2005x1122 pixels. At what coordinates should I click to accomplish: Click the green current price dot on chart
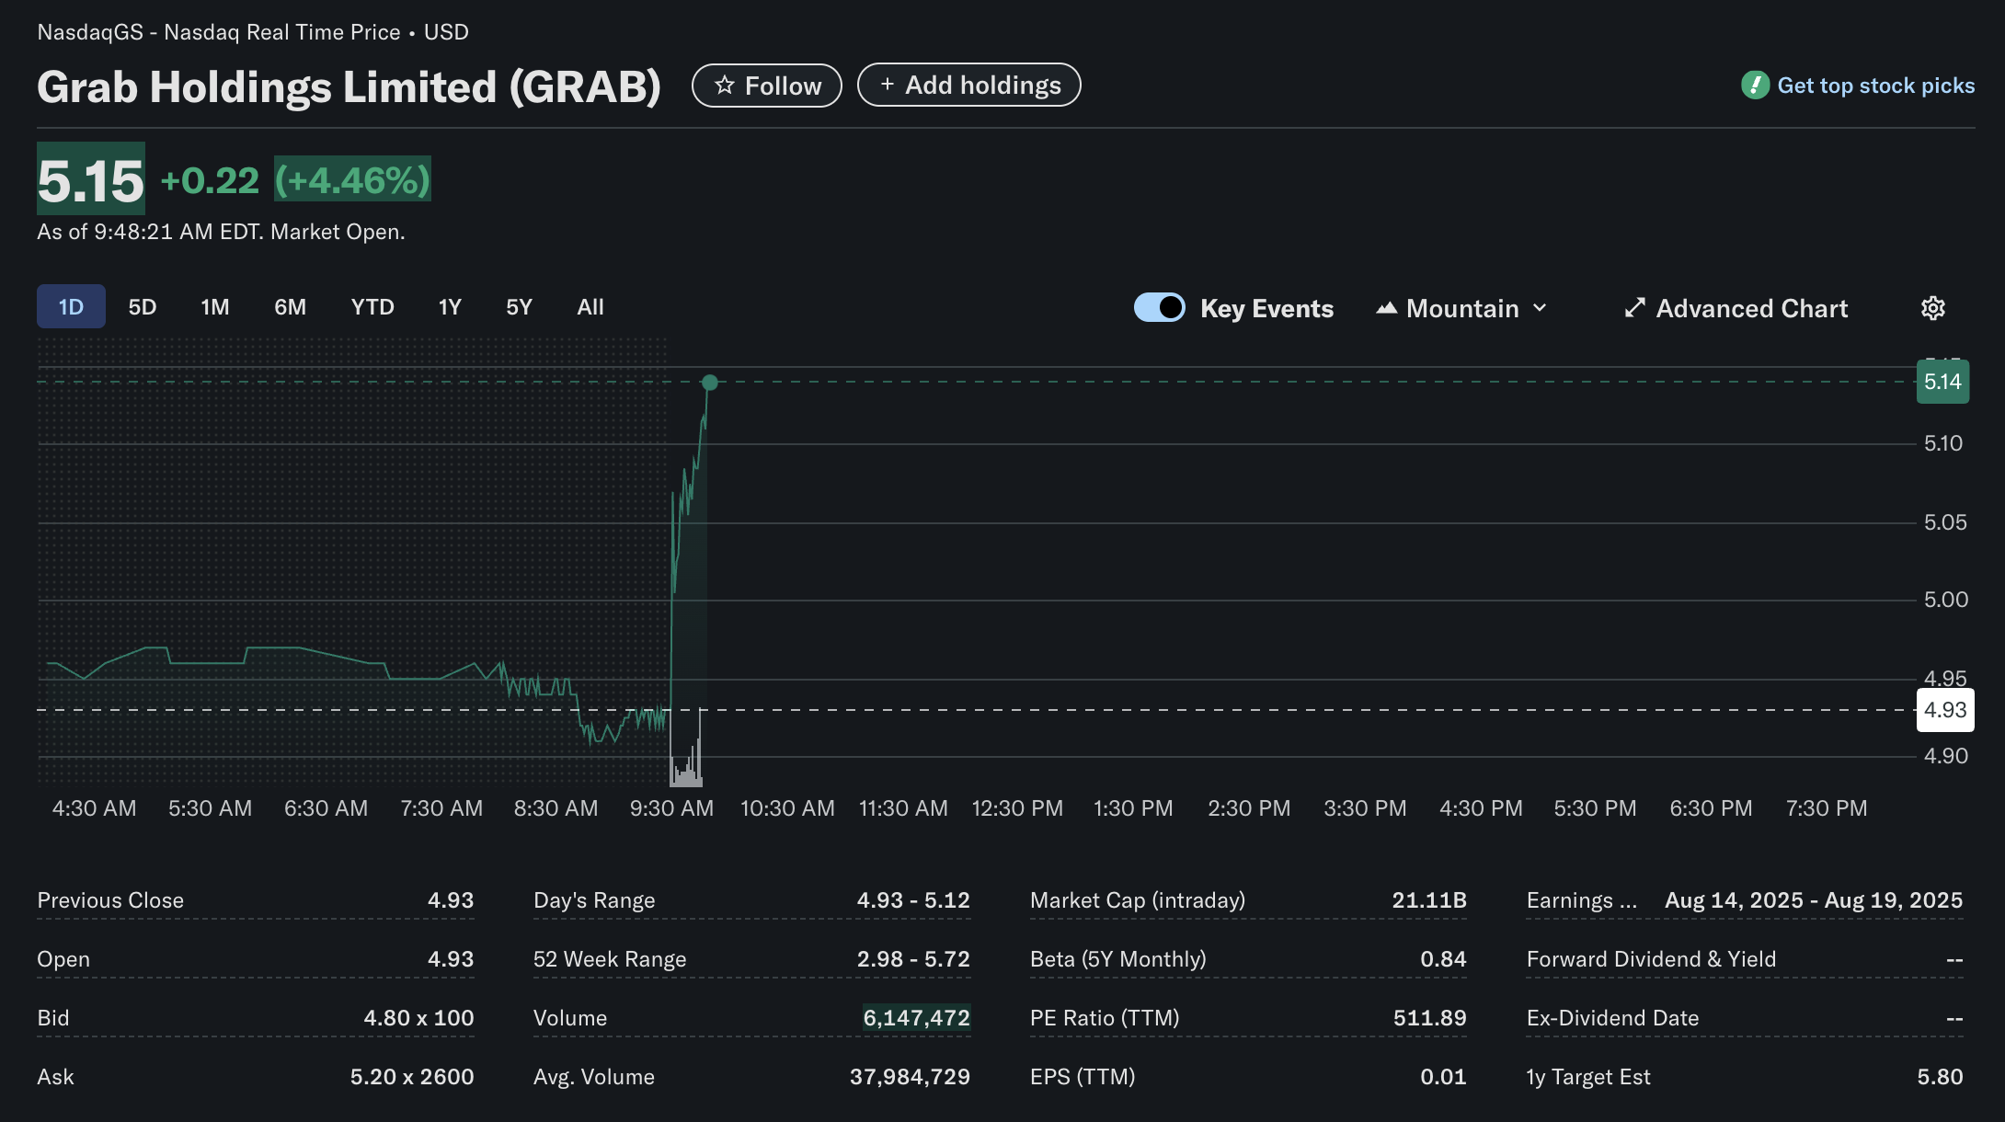709,383
